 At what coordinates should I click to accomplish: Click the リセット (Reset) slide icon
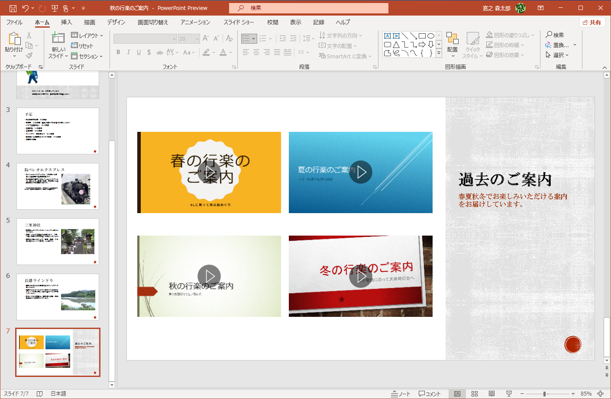coord(82,46)
